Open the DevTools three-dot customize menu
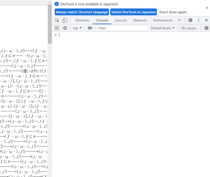Viewport: 210px width, 177px height. click(x=199, y=20)
